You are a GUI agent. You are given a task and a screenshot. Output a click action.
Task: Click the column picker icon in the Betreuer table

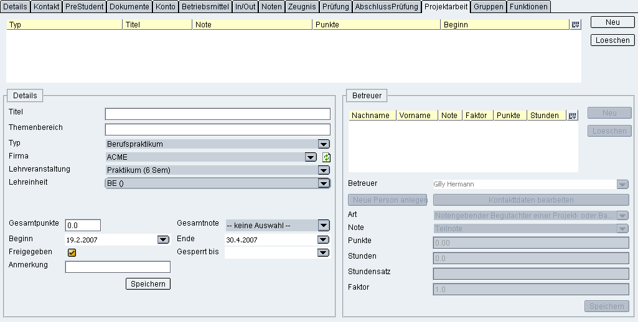573,116
